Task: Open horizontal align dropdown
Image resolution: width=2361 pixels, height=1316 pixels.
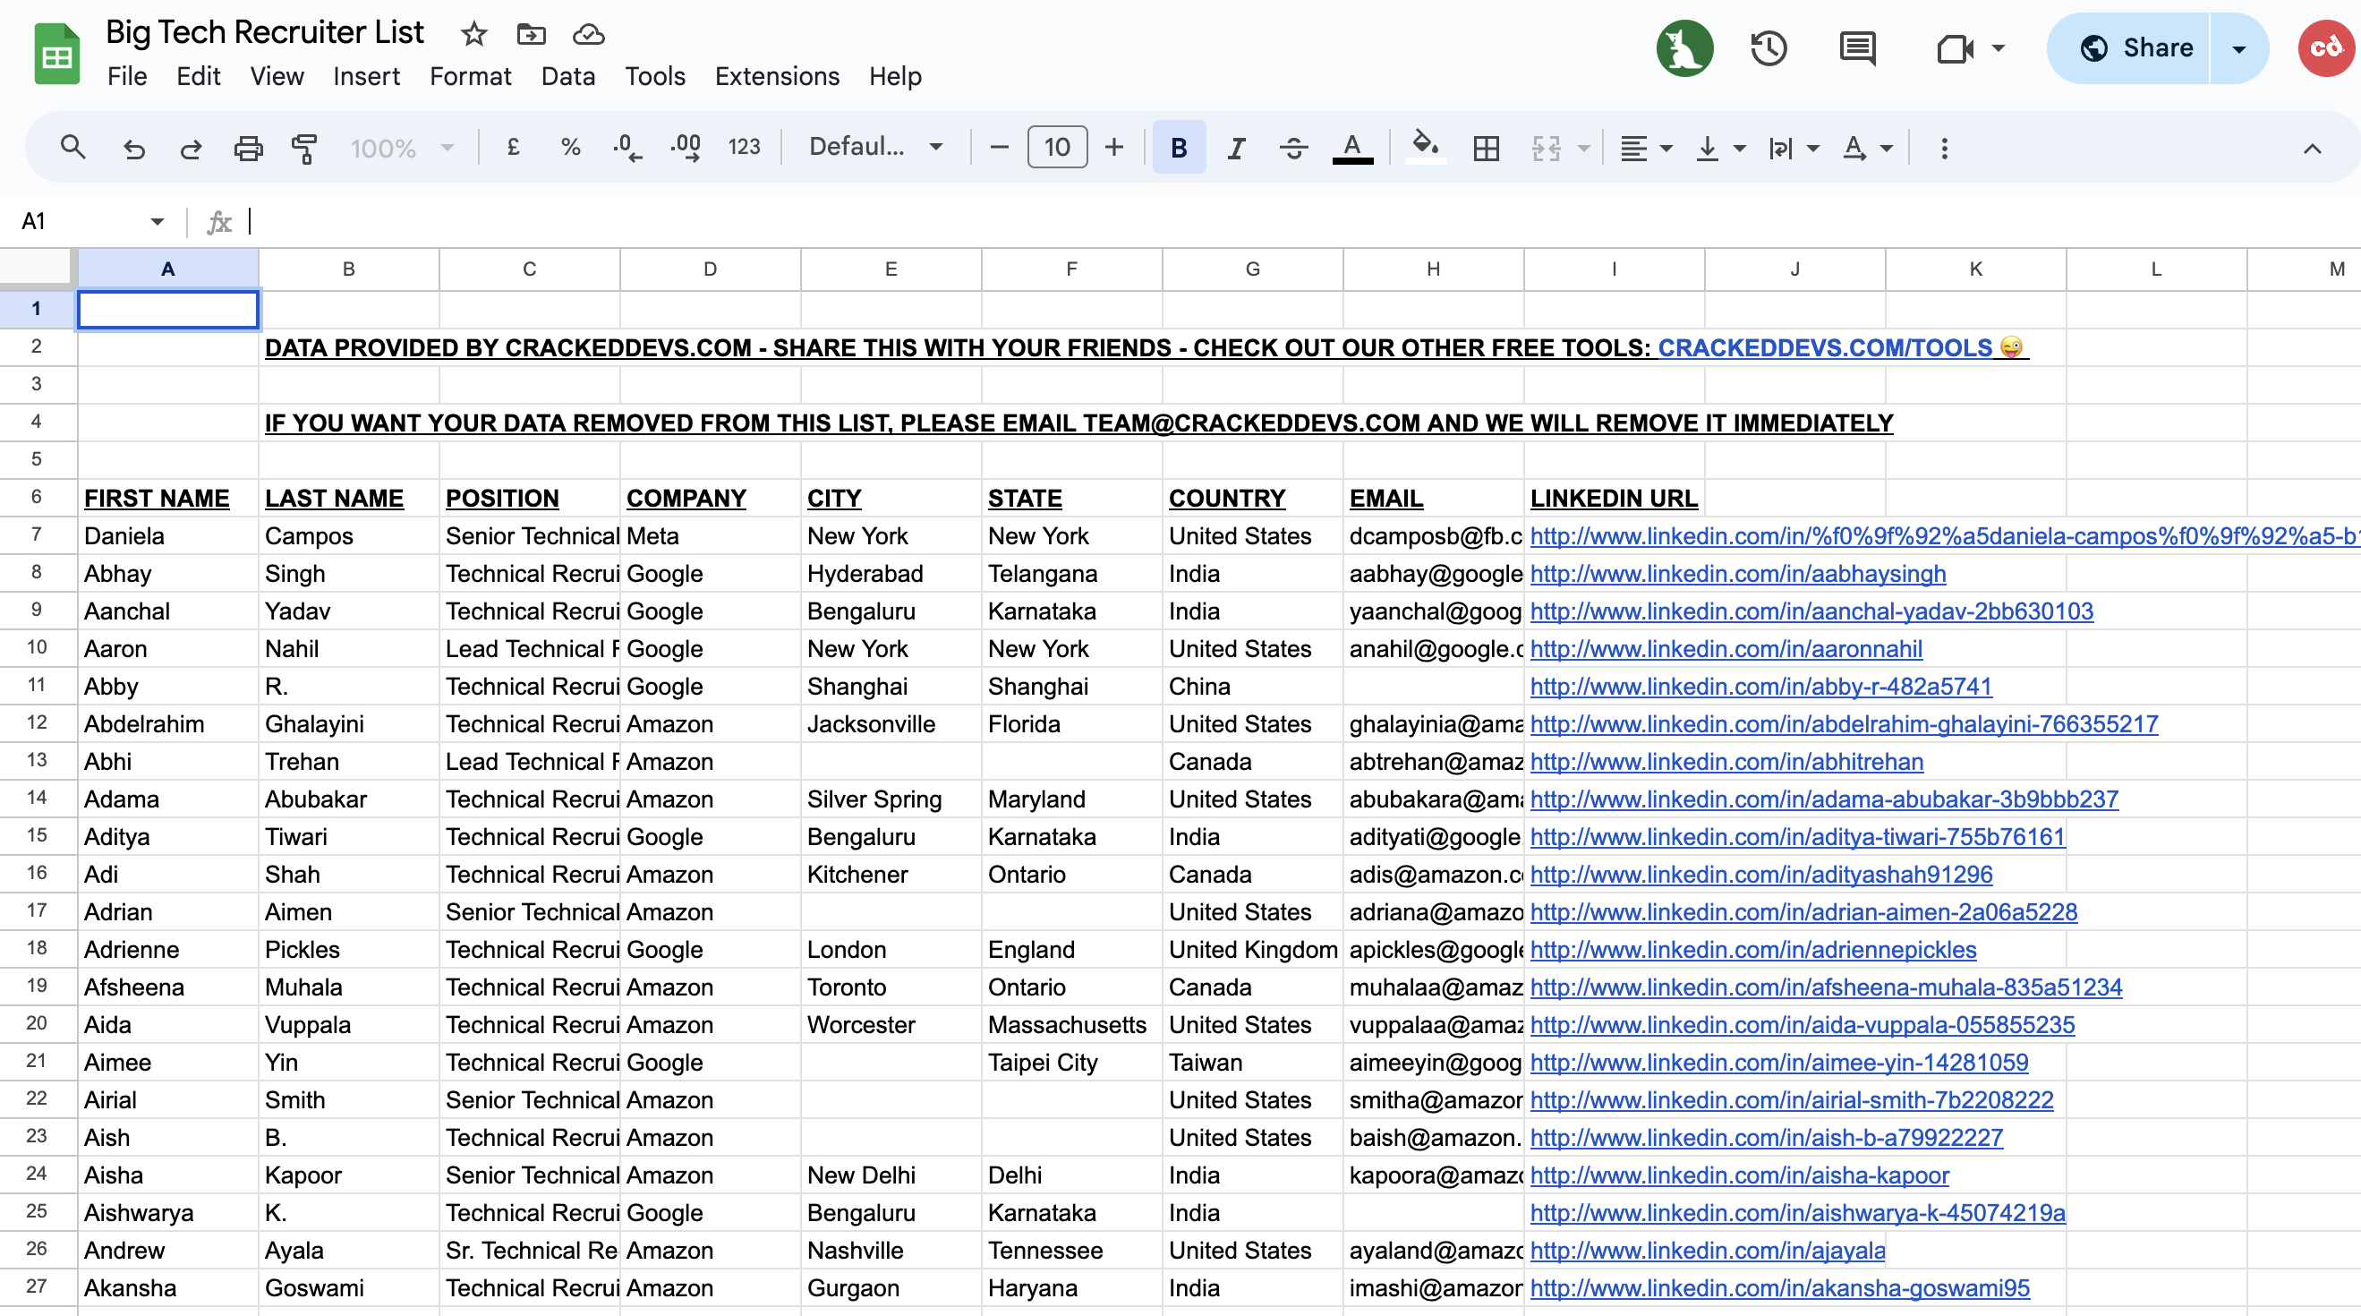Action: [1645, 148]
